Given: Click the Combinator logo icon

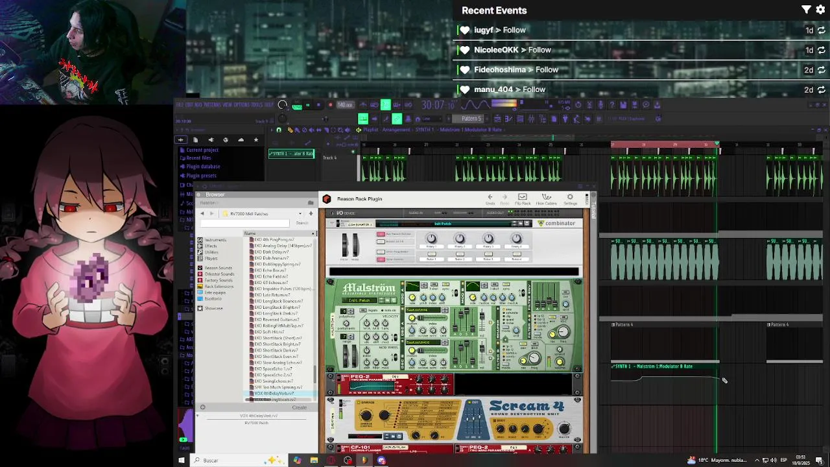Looking at the screenshot, I should pyautogui.click(x=541, y=223).
